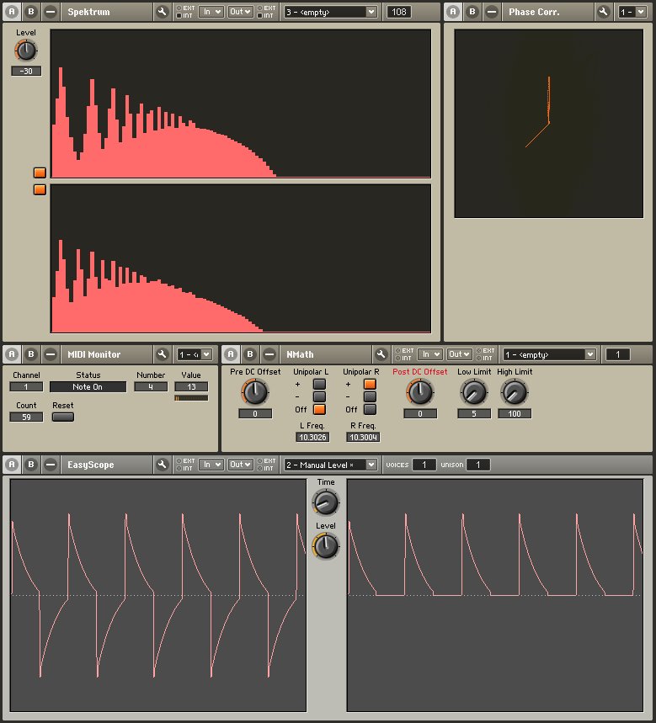Click Pre DC Offset knob
This screenshot has width=656, height=723.
tap(254, 392)
